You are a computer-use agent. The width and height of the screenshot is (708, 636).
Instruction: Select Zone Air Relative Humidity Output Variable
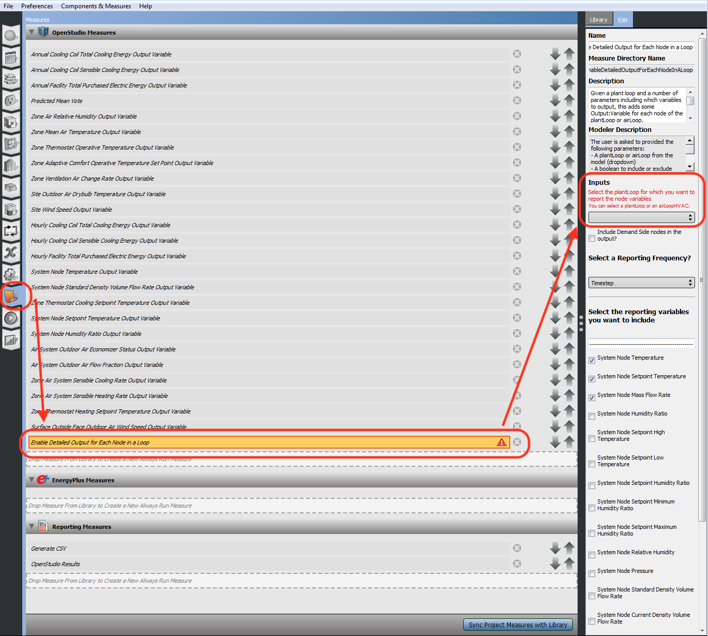tap(268, 116)
